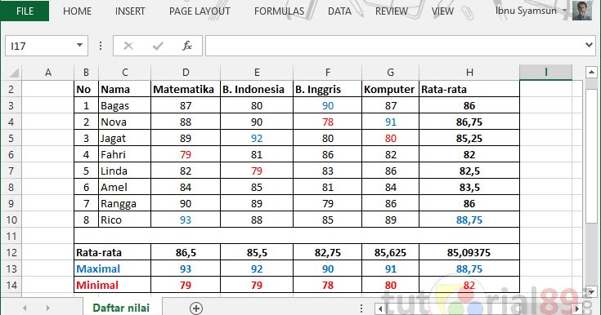This screenshot has height=315, width=601.
Task: Switch to the FORMULAS tab
Action: coord(279,11)
